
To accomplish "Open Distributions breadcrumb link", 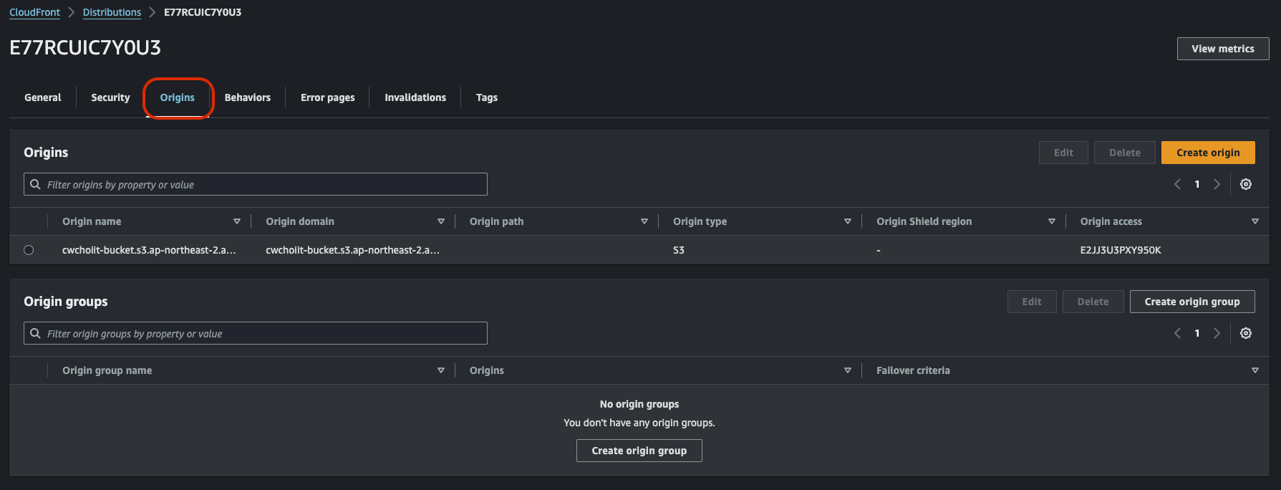I will point(112,12).
